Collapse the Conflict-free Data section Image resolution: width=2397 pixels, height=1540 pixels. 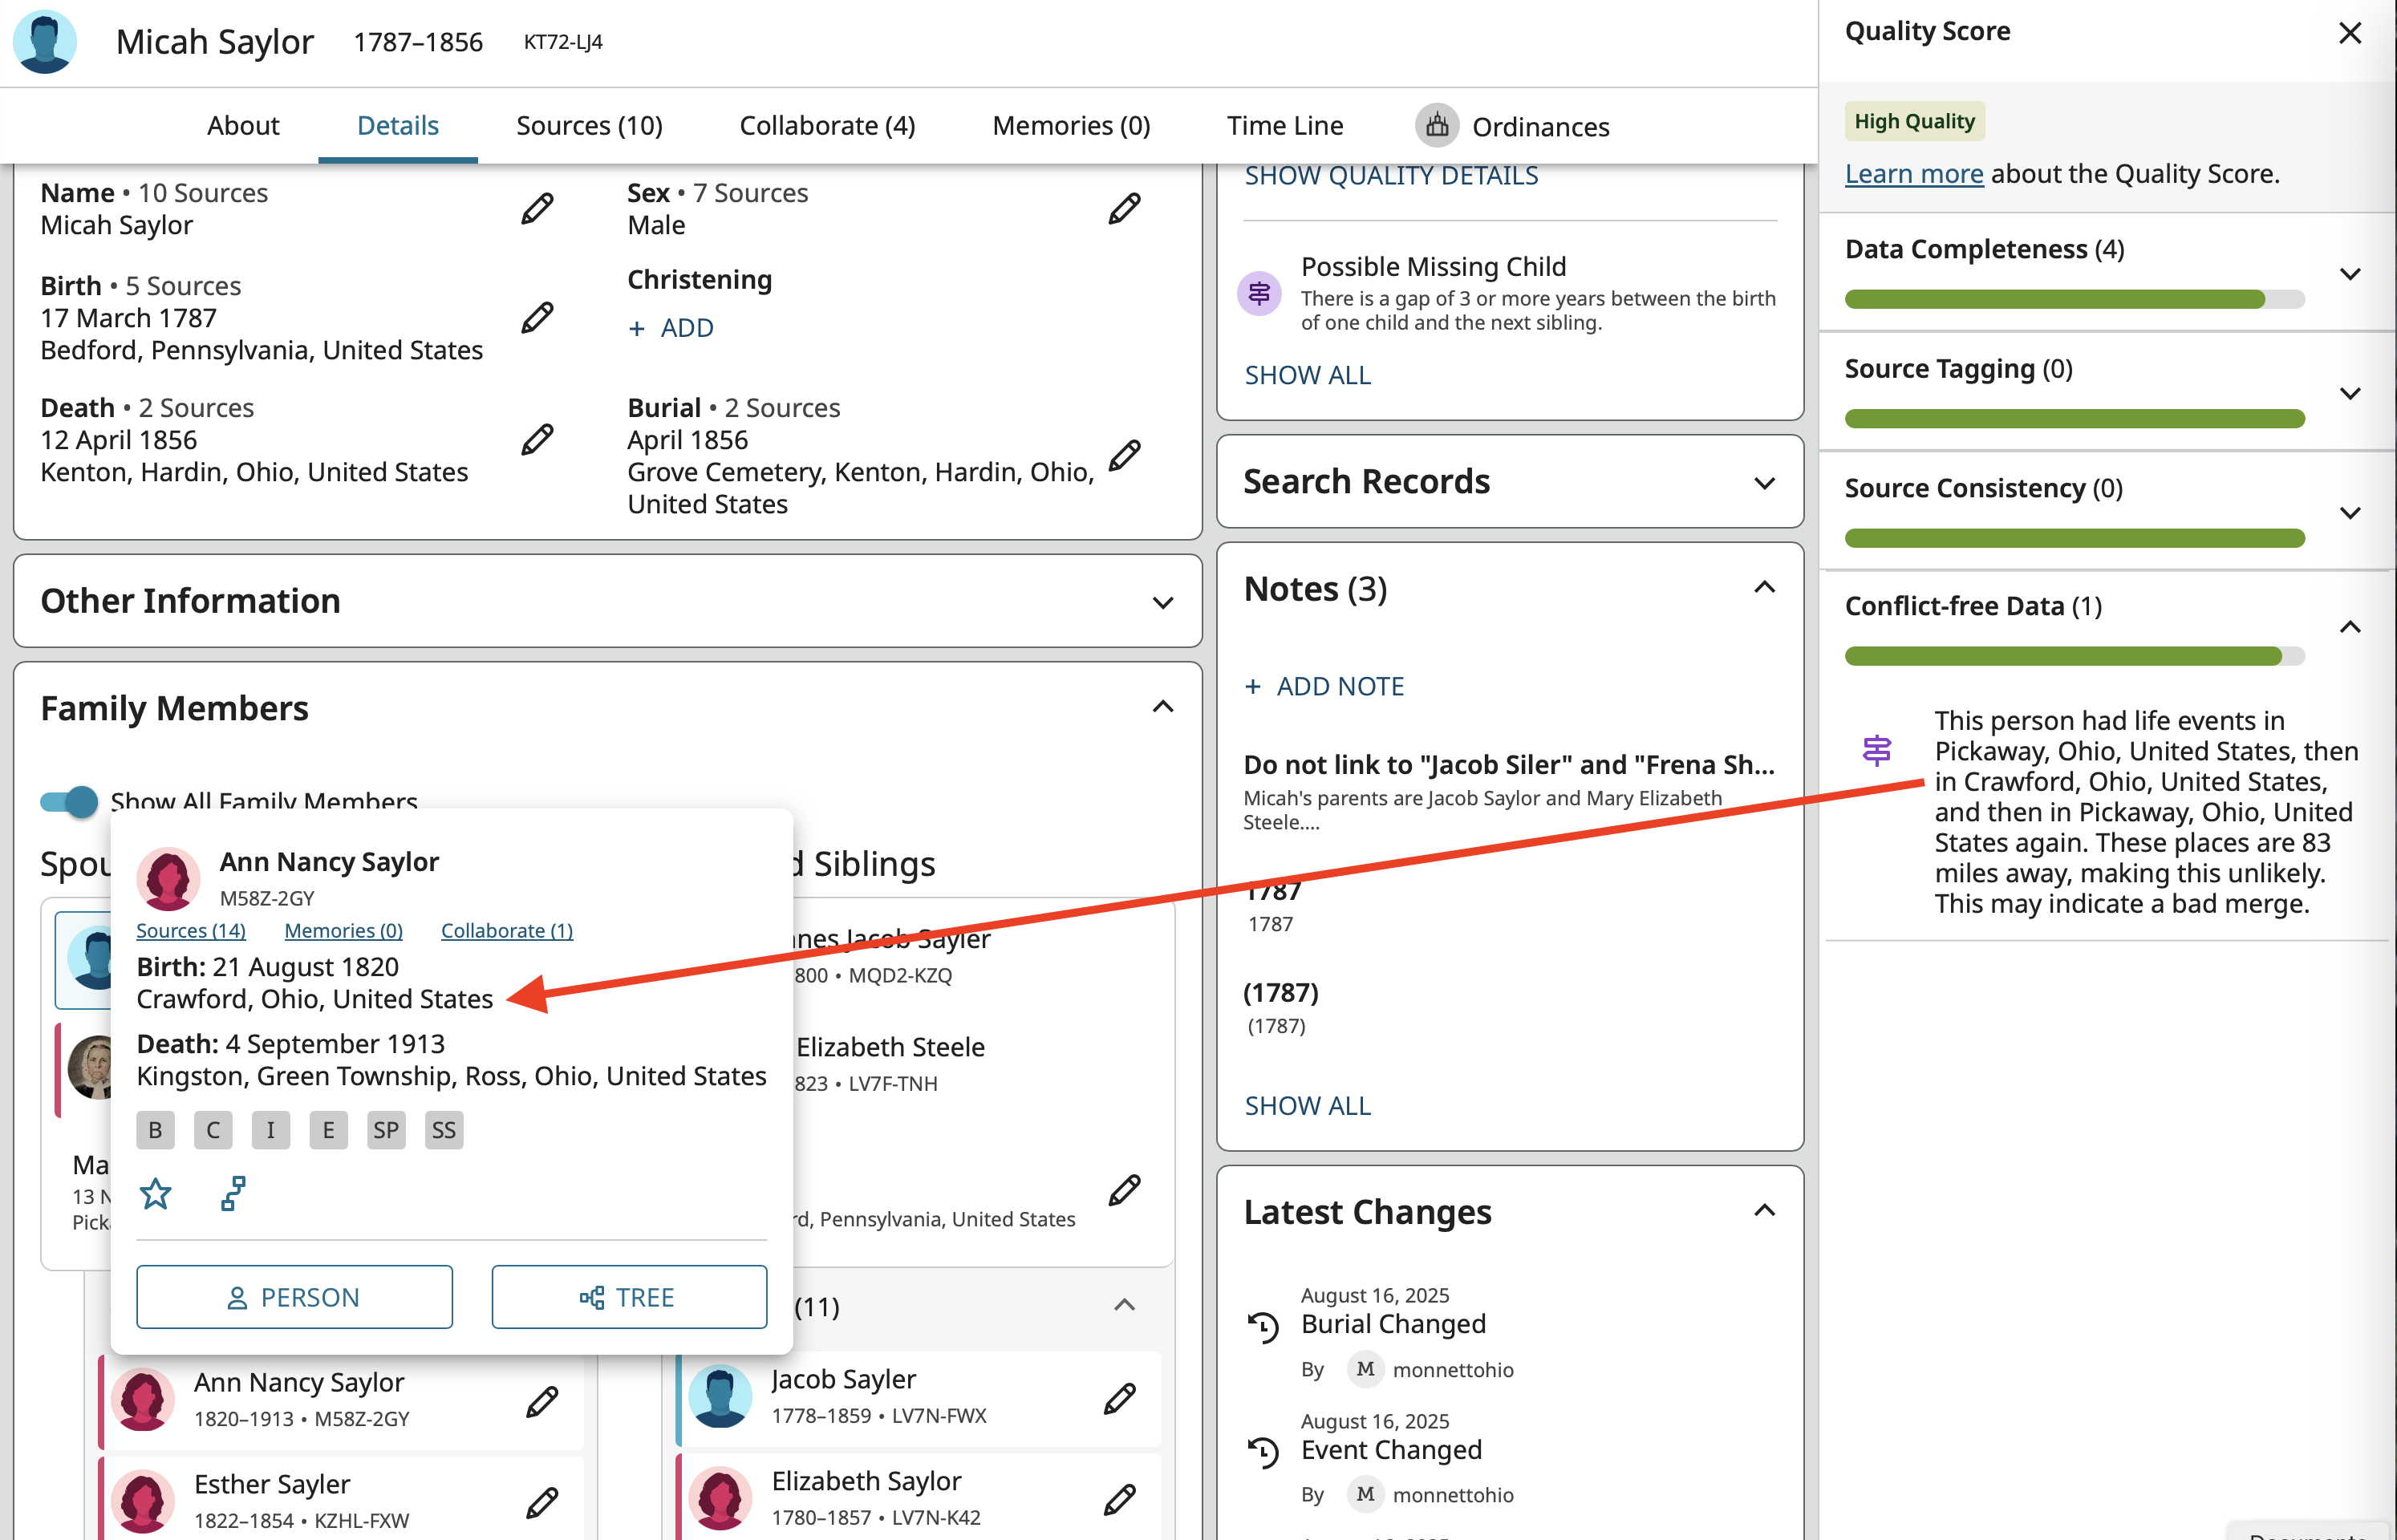point(2349,627)
